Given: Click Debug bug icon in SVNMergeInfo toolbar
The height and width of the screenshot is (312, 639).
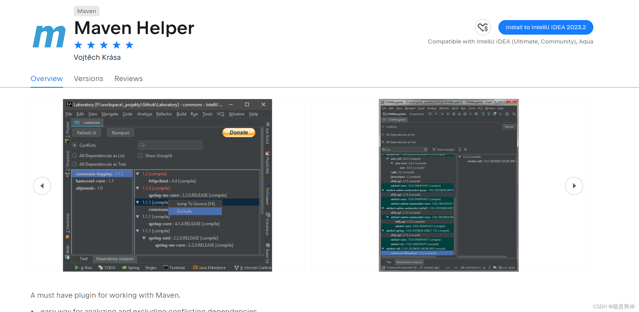Looking at the screenshot, I should click(448, 114).
